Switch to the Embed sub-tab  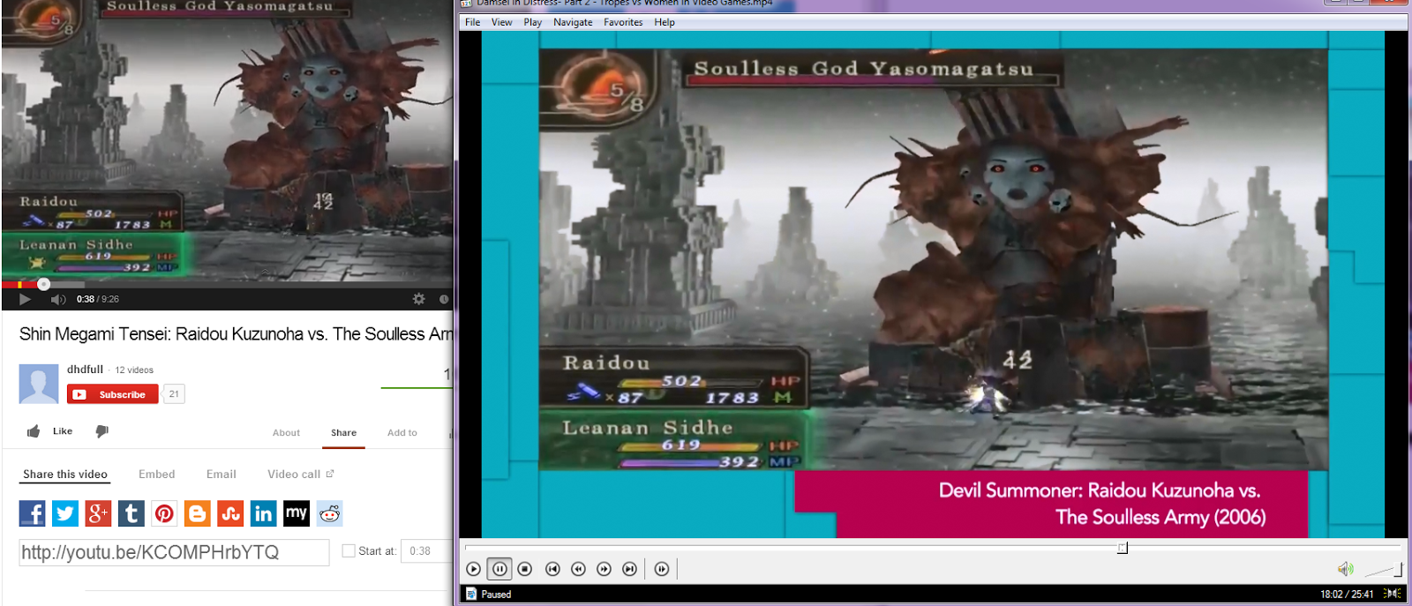(156, 475)
